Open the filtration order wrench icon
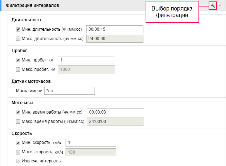The width and height of the screenshot is (226, 166). click(x=213, y=6)
